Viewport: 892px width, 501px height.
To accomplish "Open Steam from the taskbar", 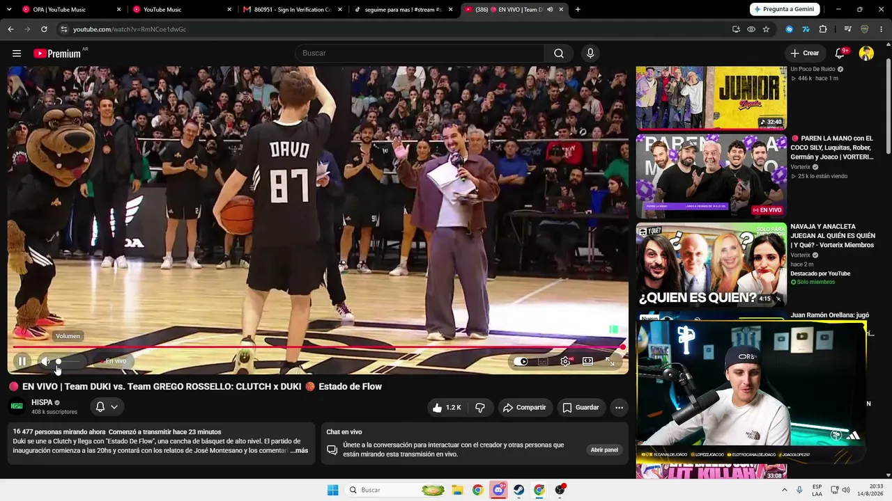I will pos(518,490).
